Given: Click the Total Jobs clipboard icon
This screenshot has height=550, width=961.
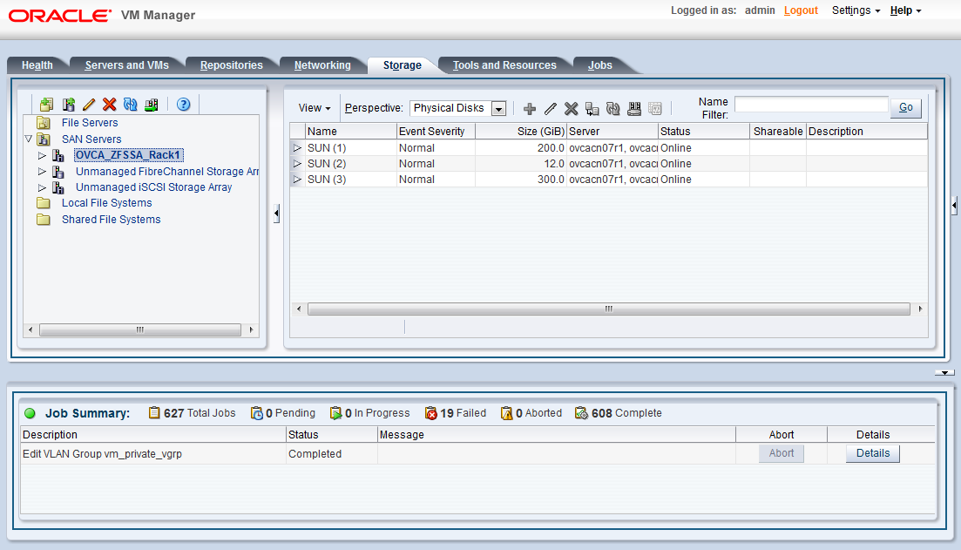Looking at the screenshot, I should click(x=154, y=412).
